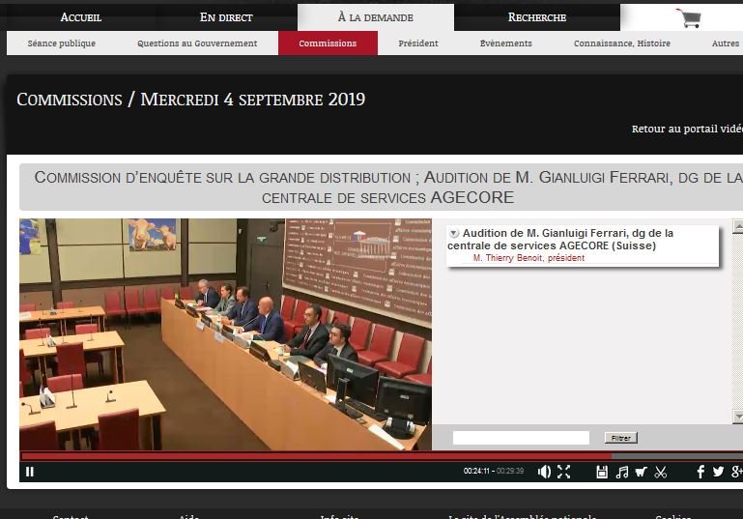743x519 pixels.
Task: Add video to cart in player bar
Action: [x=642, y=472]
